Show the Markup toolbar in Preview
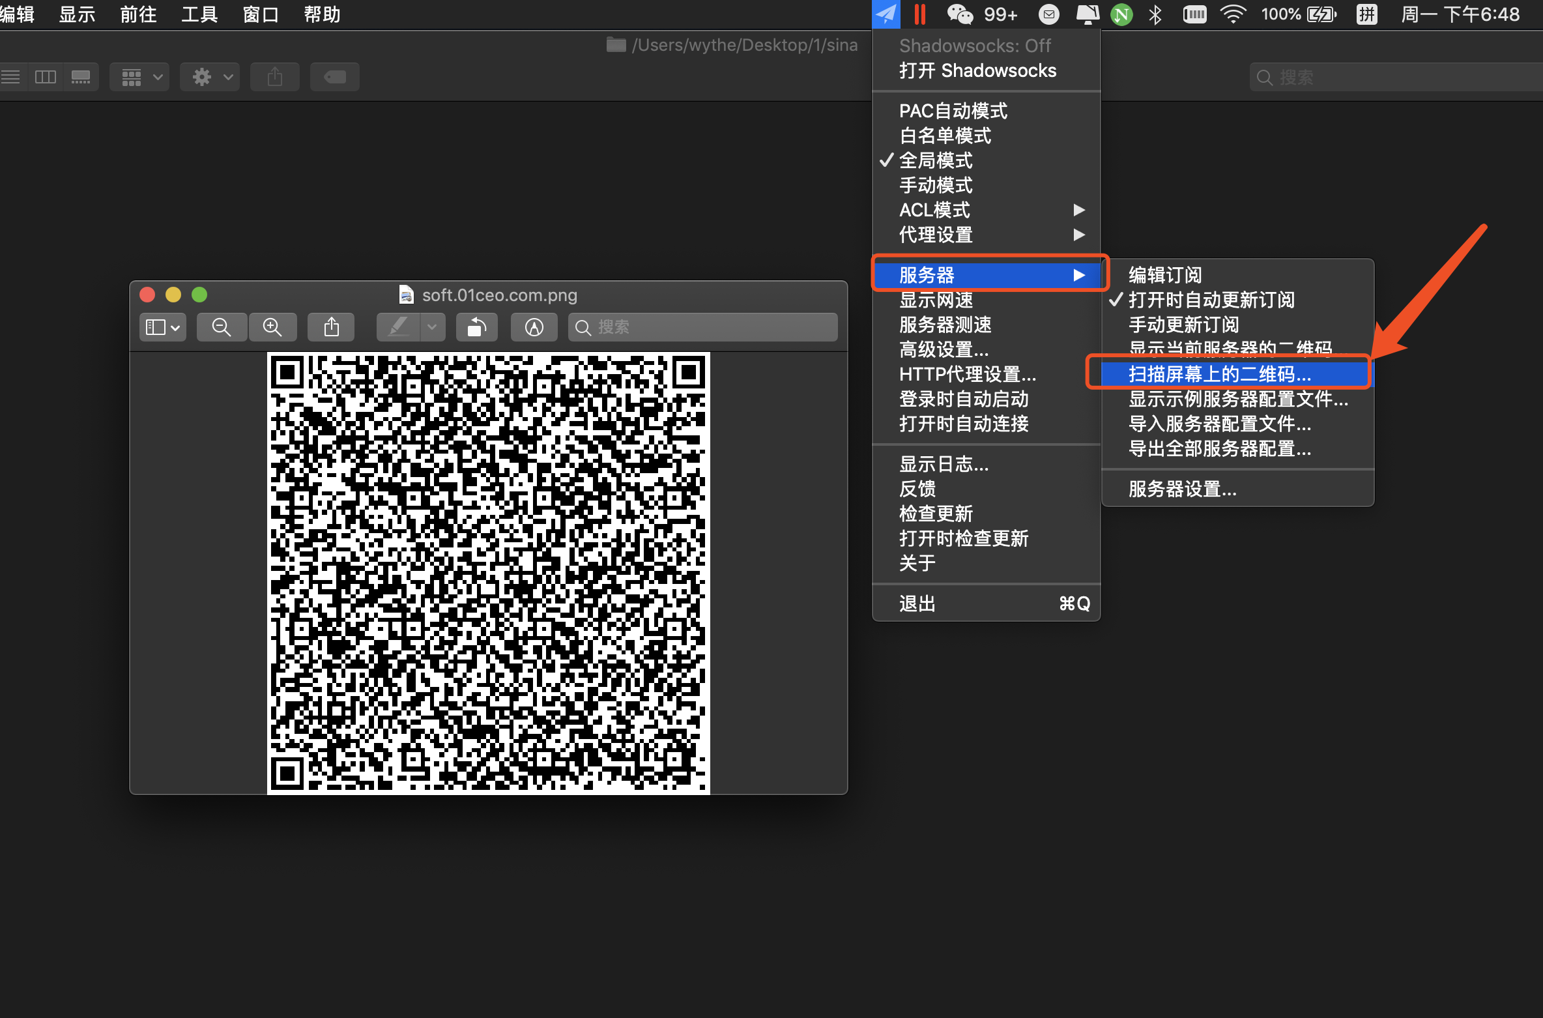1543x1018 pixels. click(534, 327)
